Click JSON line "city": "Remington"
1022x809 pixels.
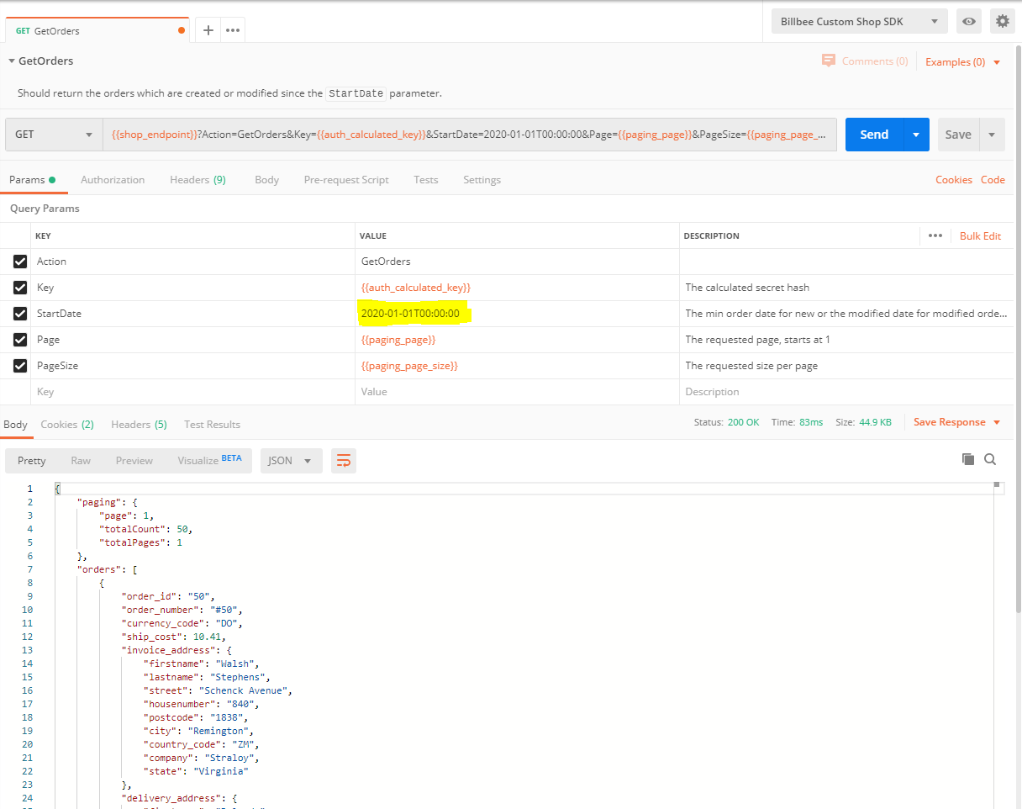point(198,731)
